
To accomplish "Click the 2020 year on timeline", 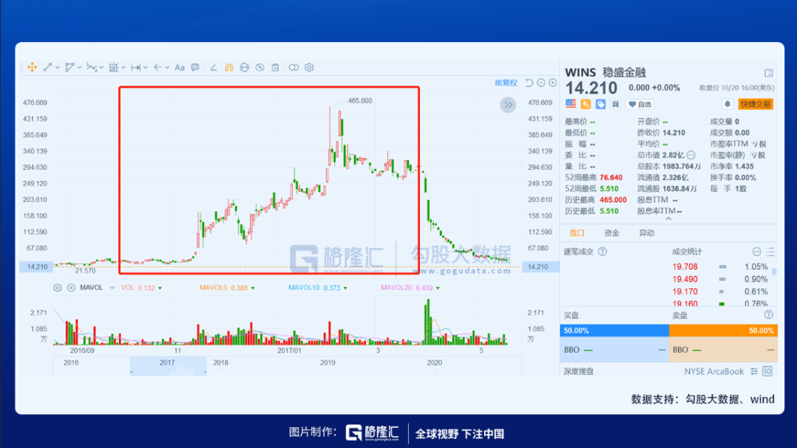I will pos(435,362).
